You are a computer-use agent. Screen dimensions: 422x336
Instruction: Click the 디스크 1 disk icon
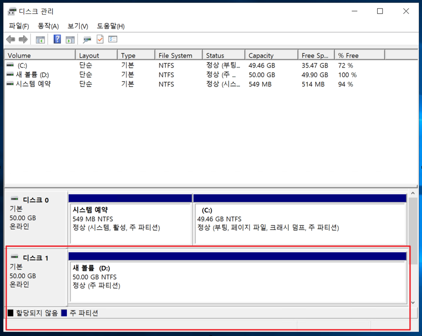point(15,257)
